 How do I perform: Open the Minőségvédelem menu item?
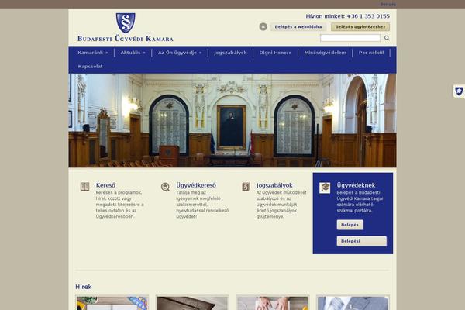tap(325, 53)
